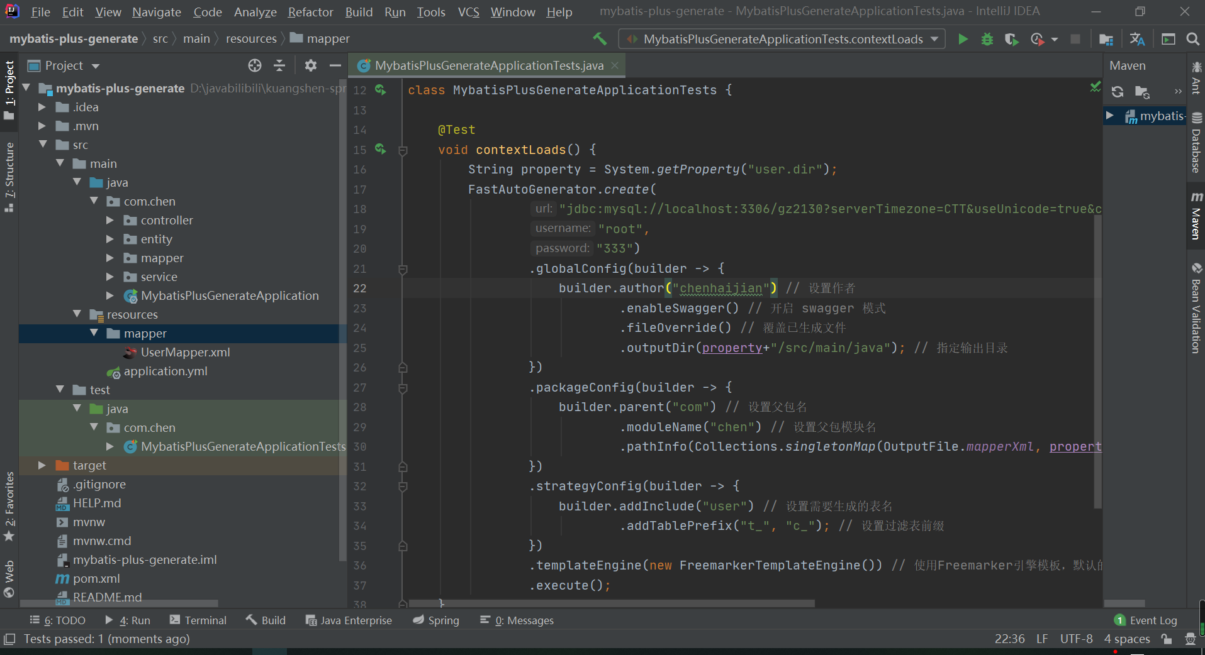This screenshot has width=1205, height=655.
Task: Open the Spring tool tab
Action: (x=436, y=620)
